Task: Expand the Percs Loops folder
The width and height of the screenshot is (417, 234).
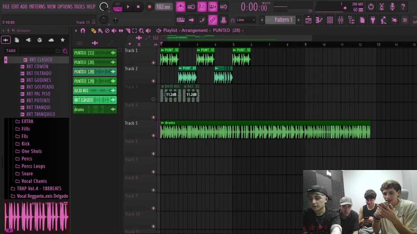Action: 33,166
